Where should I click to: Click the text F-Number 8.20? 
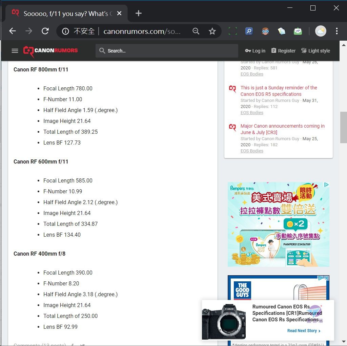(61, 284)
